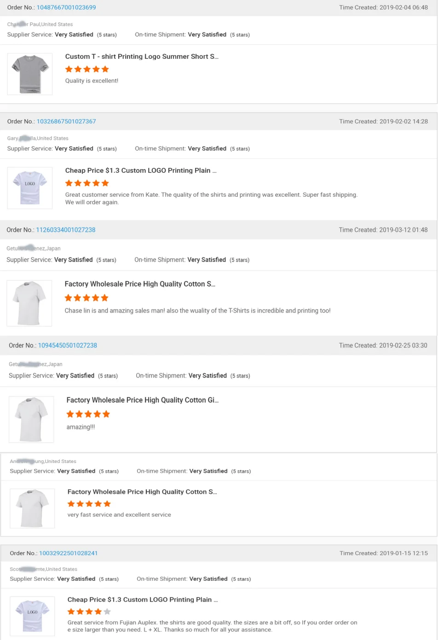The width and height of the screenshot is (438, 640).
Task: Open the LOGO shirt thumbnail beside the Kate review
Action: (30, 188)
